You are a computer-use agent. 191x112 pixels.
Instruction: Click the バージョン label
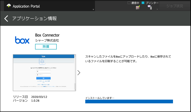(20, 101)
